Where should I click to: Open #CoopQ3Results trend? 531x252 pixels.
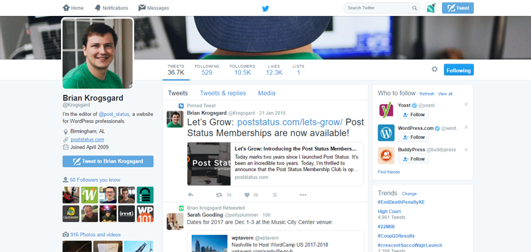pos(396,236)
